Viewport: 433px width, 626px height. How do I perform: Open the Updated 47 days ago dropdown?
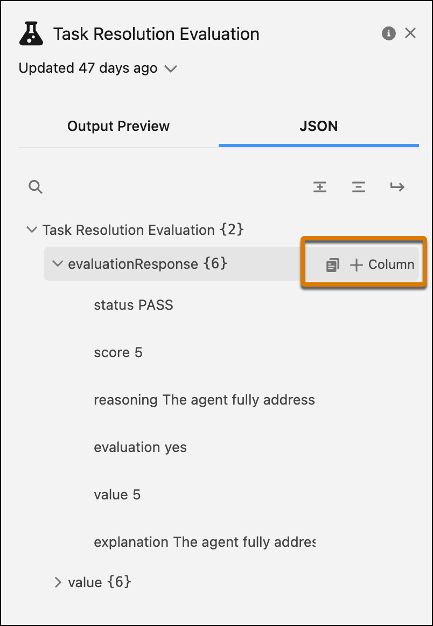[x=98, y=68]
